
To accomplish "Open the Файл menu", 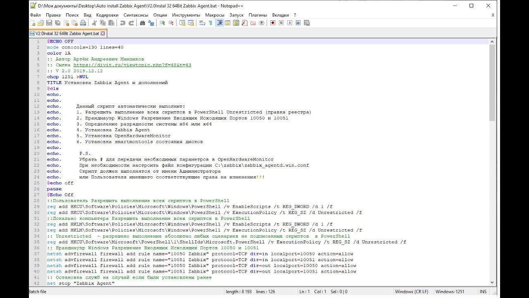I will click(x=35, y=15).
